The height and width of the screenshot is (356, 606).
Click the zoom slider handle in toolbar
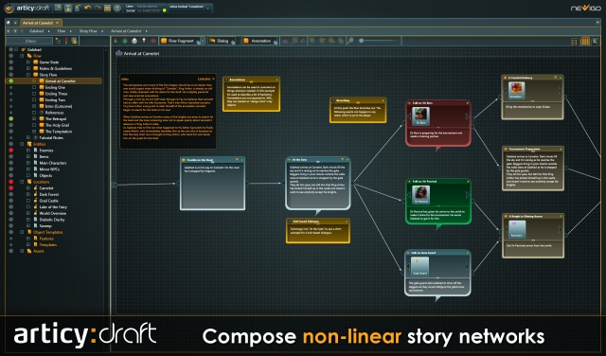coord(362,41)
